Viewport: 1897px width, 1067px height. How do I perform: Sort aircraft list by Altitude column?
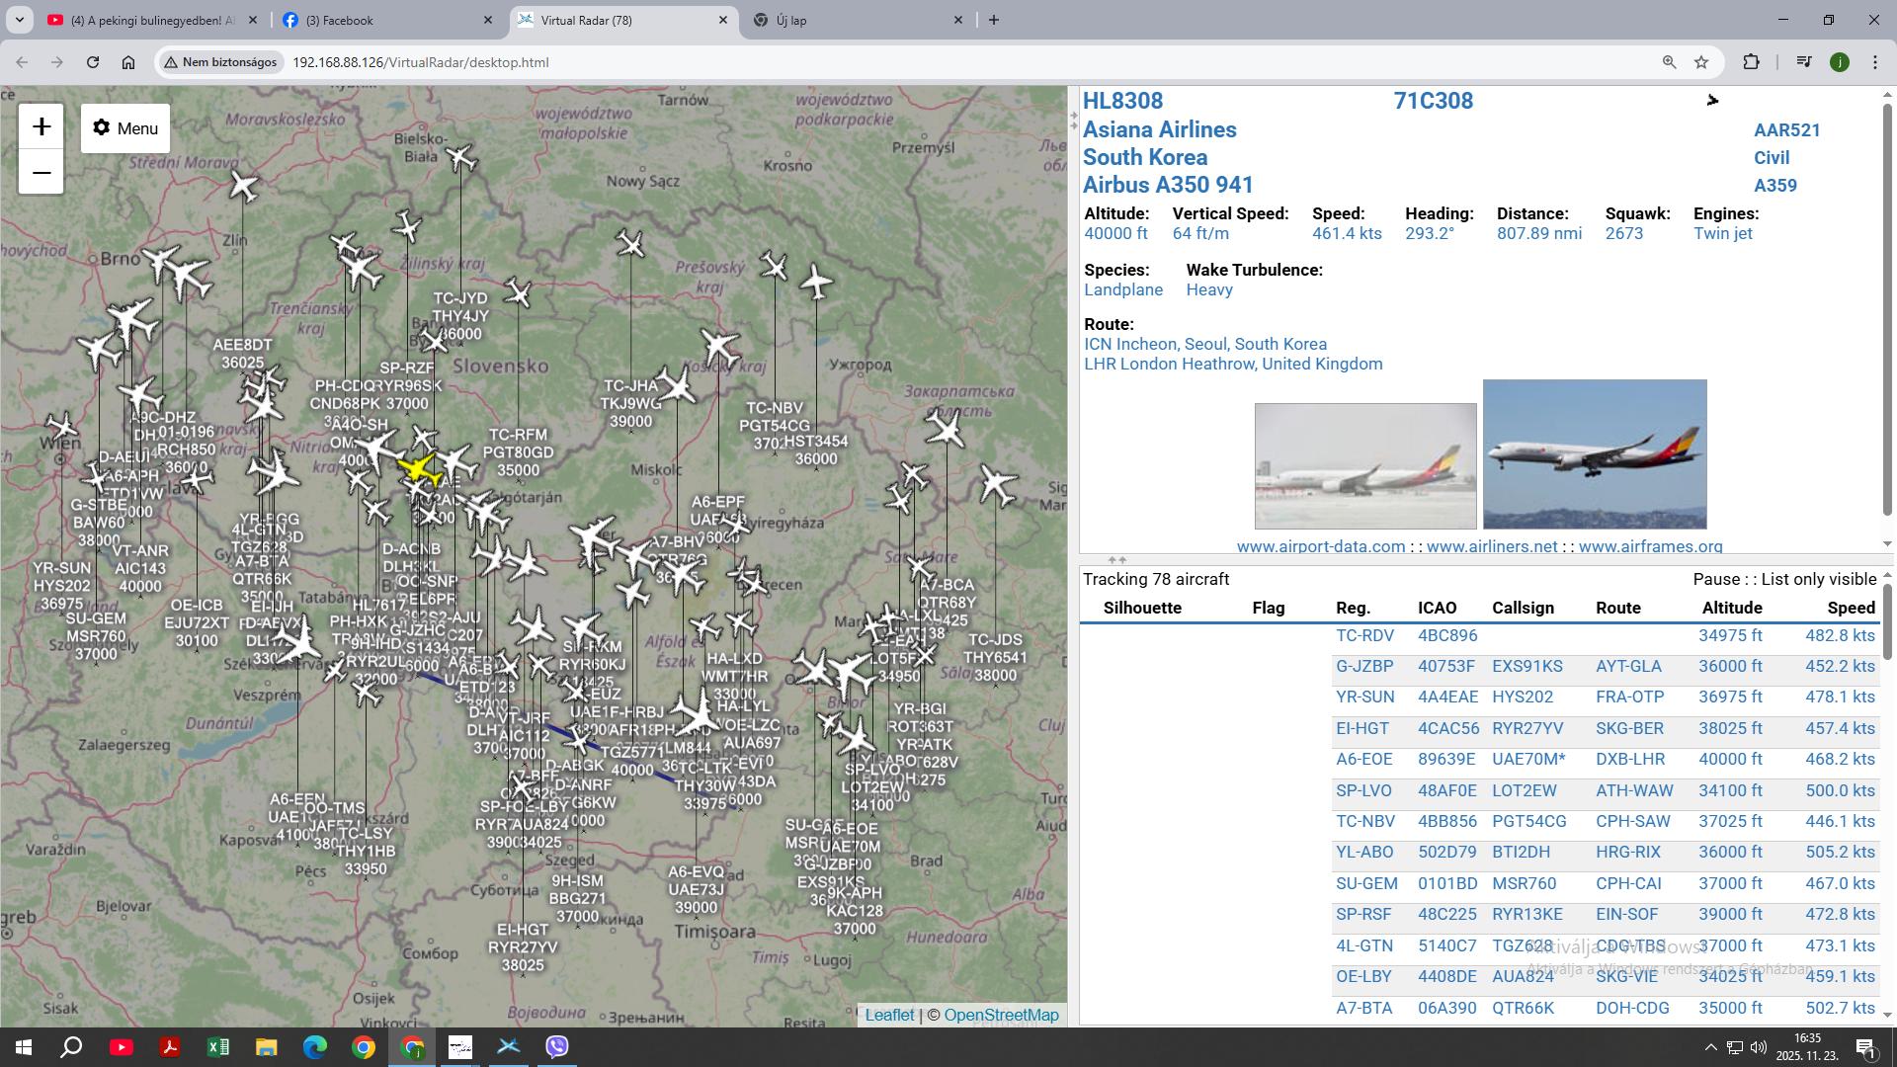[1731, 608]
